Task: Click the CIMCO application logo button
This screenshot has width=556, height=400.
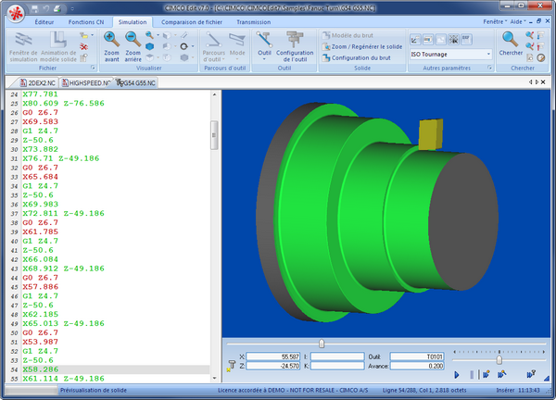Action: (x=16, y=14)
